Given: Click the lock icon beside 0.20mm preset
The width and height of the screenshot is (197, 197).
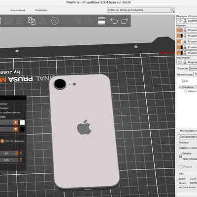Looking at the screenshot, I should click(x=185, y=21).
